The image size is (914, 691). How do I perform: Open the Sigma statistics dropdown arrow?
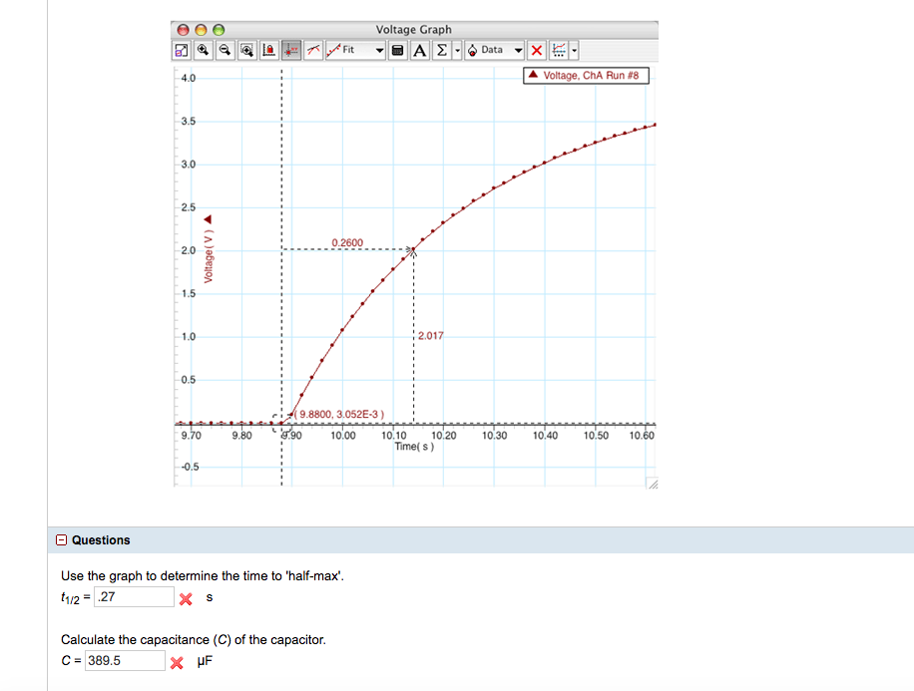[x=457, y=50]
